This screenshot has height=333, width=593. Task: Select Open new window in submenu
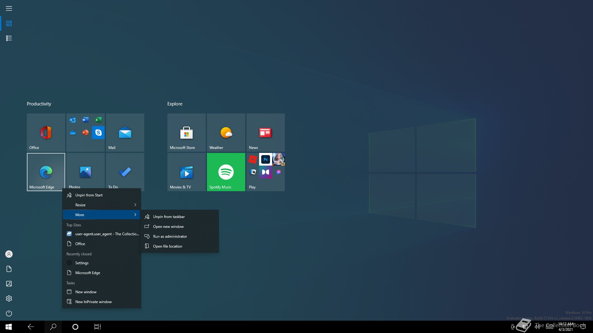[180, 227]
